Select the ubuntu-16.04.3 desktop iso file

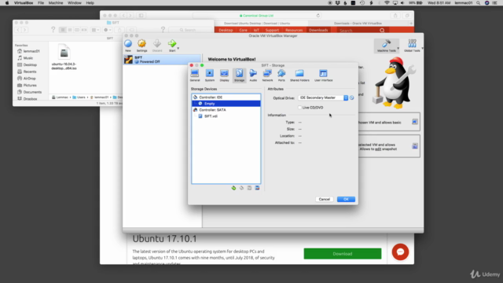point(64,57)
